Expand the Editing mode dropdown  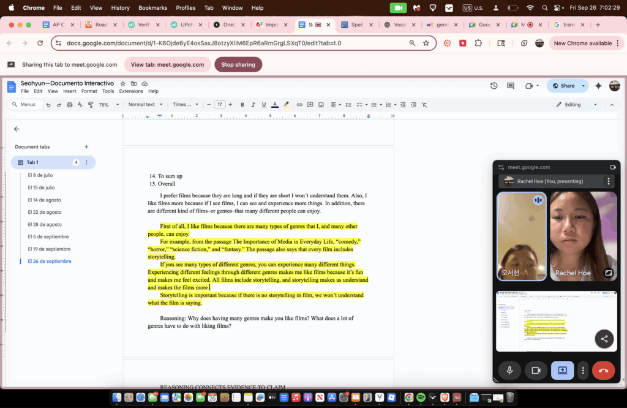click(x=577, y=105)
